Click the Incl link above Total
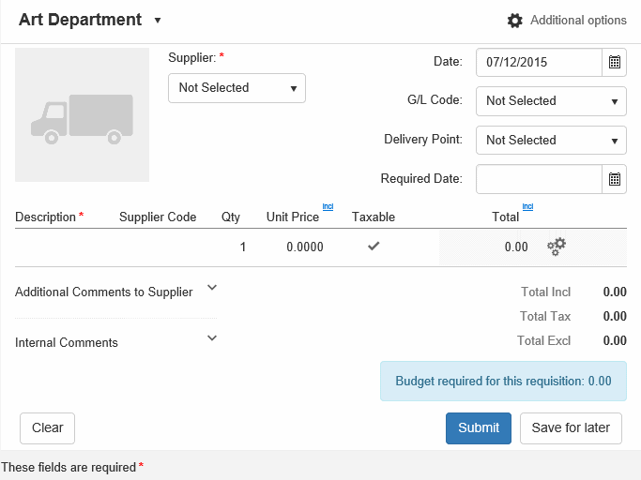The image size is (641, 480). [x=527, y=206]
